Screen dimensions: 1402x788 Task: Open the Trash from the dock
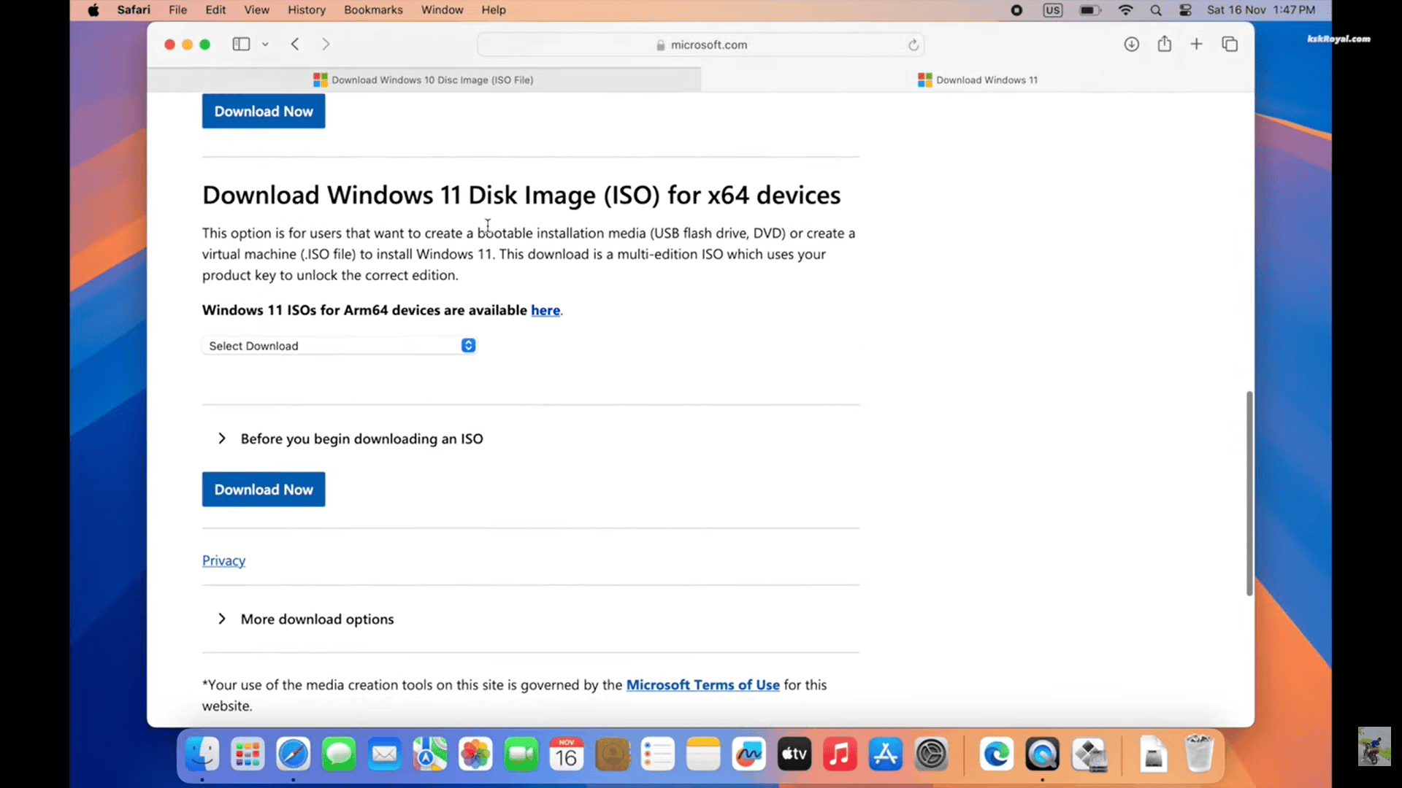(1198, 754)
